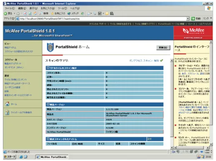Viewport: 216px width, 161px height.
Task: Open the address bar dropdown arrow
Action: pyautogui.click(x=188, y=18)
